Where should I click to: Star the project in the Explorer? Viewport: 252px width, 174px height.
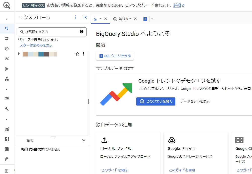(x=77, y=54)
